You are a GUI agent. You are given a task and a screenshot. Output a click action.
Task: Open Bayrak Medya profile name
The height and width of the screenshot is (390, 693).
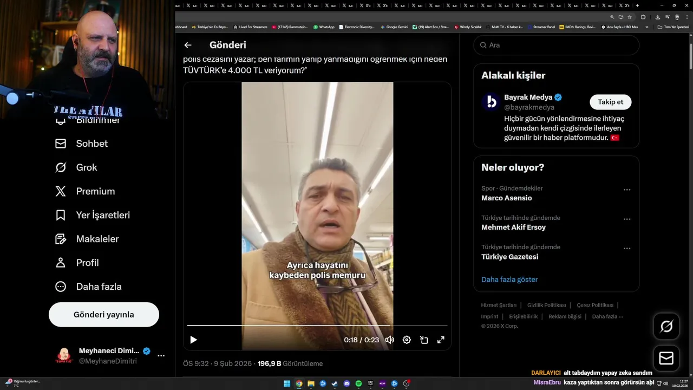point(528,97)
